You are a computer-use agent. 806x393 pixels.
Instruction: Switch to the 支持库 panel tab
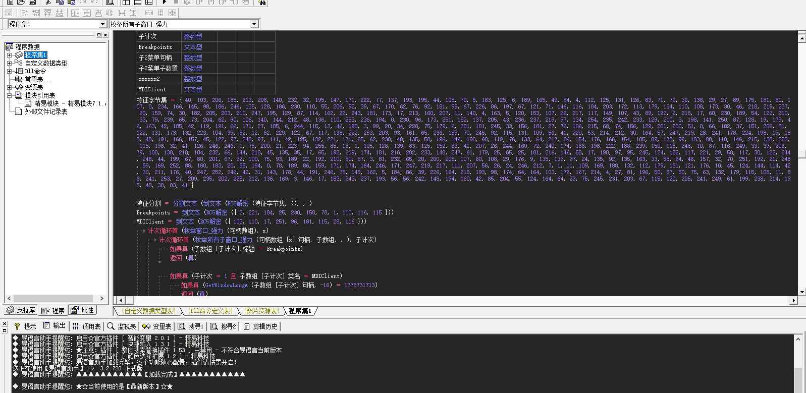(21, 310)
